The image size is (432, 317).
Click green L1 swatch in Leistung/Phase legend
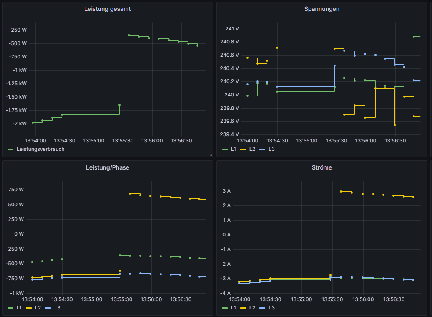pyautogui.click(x=10, y=308)
